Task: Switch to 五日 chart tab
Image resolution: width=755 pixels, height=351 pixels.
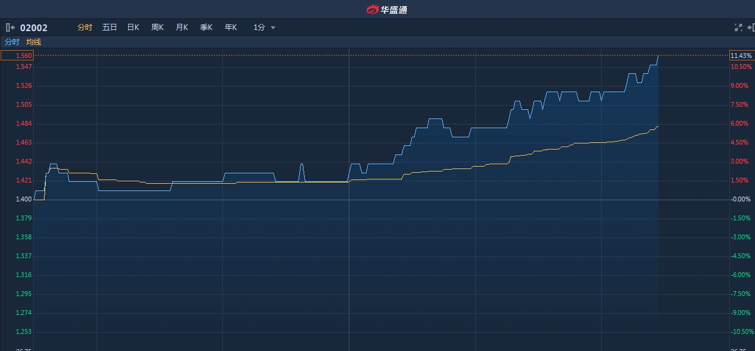Action: pos(109,27)
